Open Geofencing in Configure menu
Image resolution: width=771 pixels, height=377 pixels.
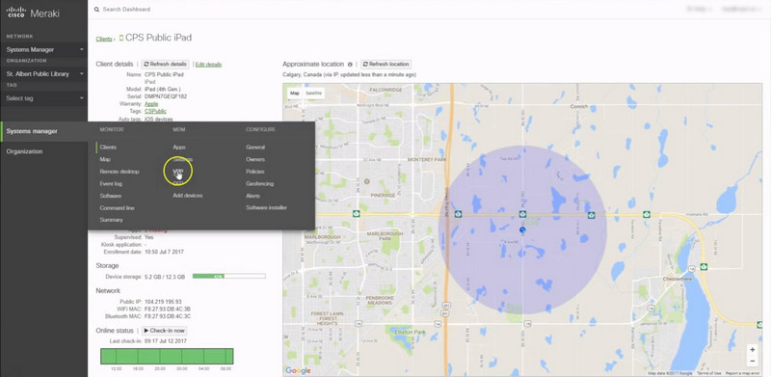259,183
